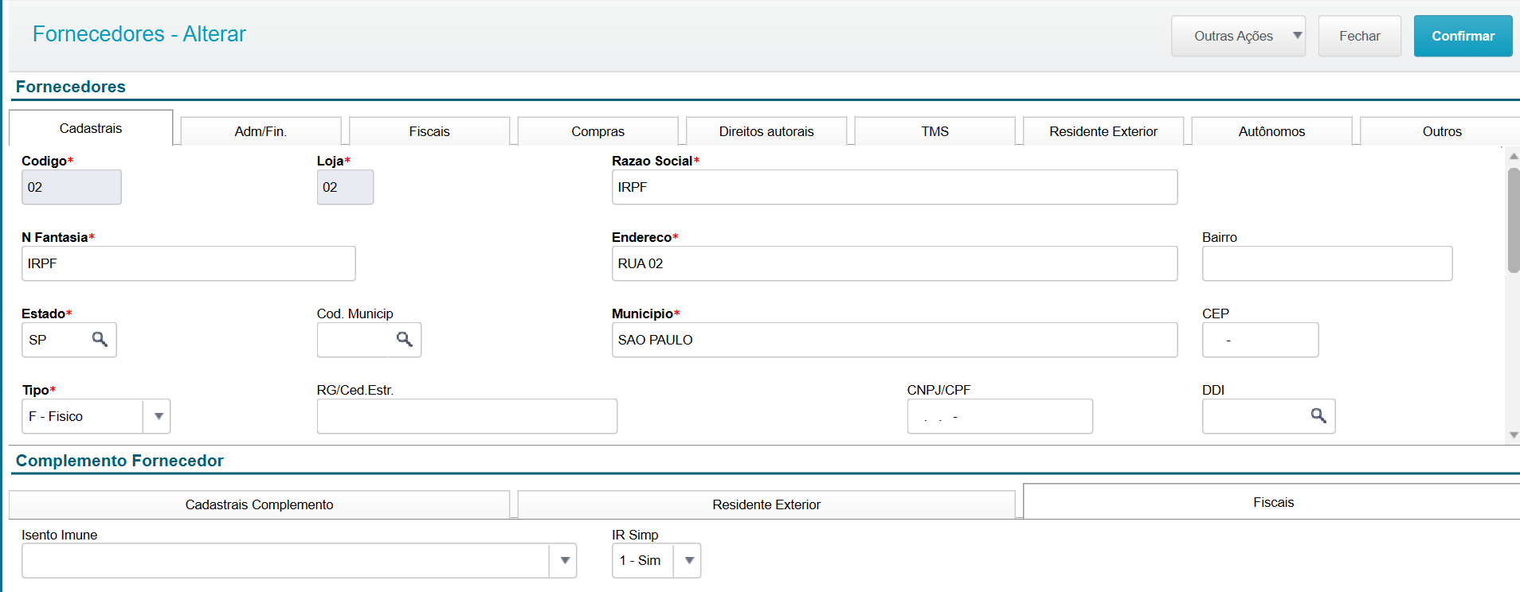Select the Direitos autorais tab
1520x592 pixels.
pyautogui.click(x=766, y=131)
